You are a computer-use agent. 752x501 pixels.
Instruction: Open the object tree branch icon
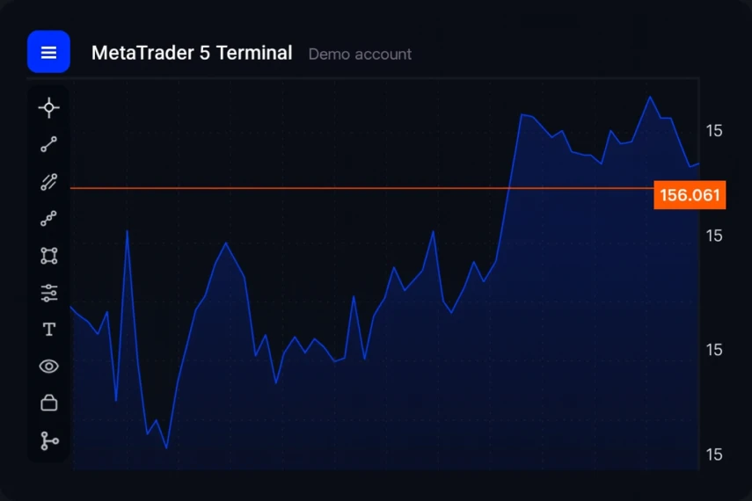(49, 440)
